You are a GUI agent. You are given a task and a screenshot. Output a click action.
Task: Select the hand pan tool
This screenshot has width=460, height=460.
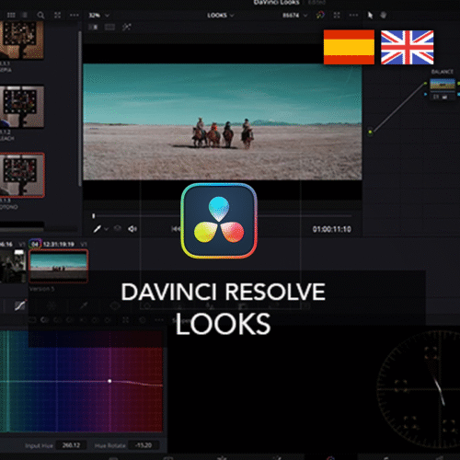coord(384,15)
